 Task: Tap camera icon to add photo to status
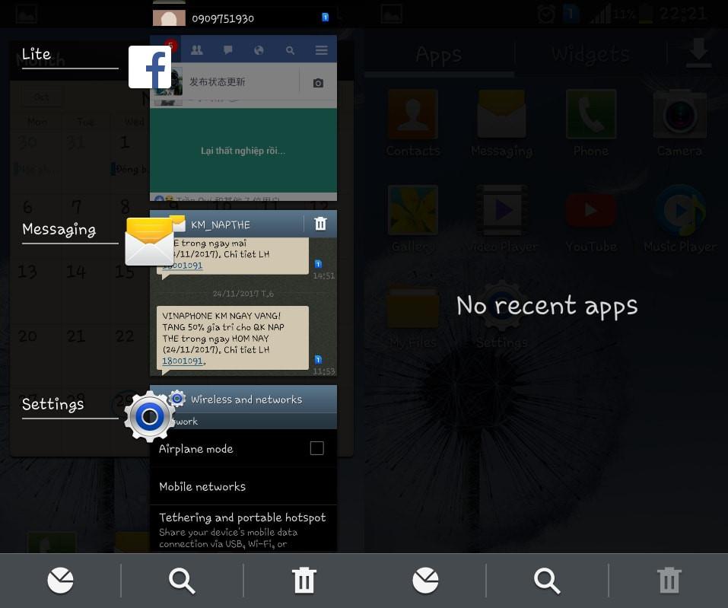click(319, 83)
